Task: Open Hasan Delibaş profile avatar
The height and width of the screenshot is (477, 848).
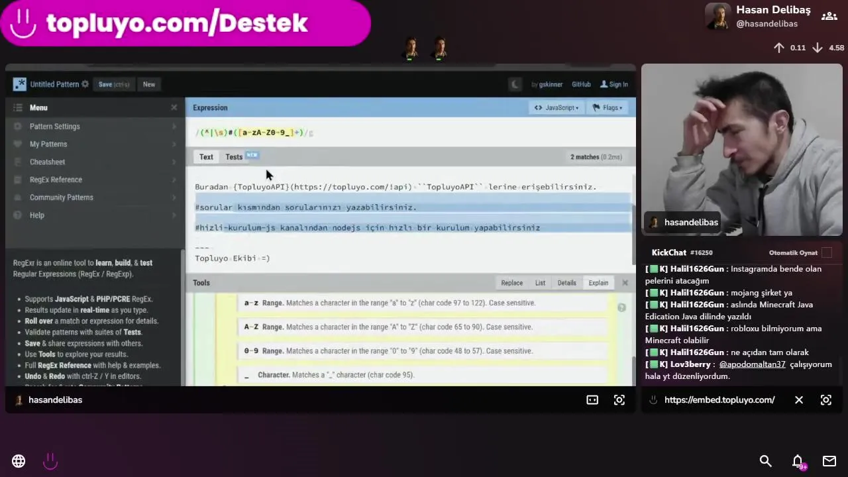Action: pos(718,17)
